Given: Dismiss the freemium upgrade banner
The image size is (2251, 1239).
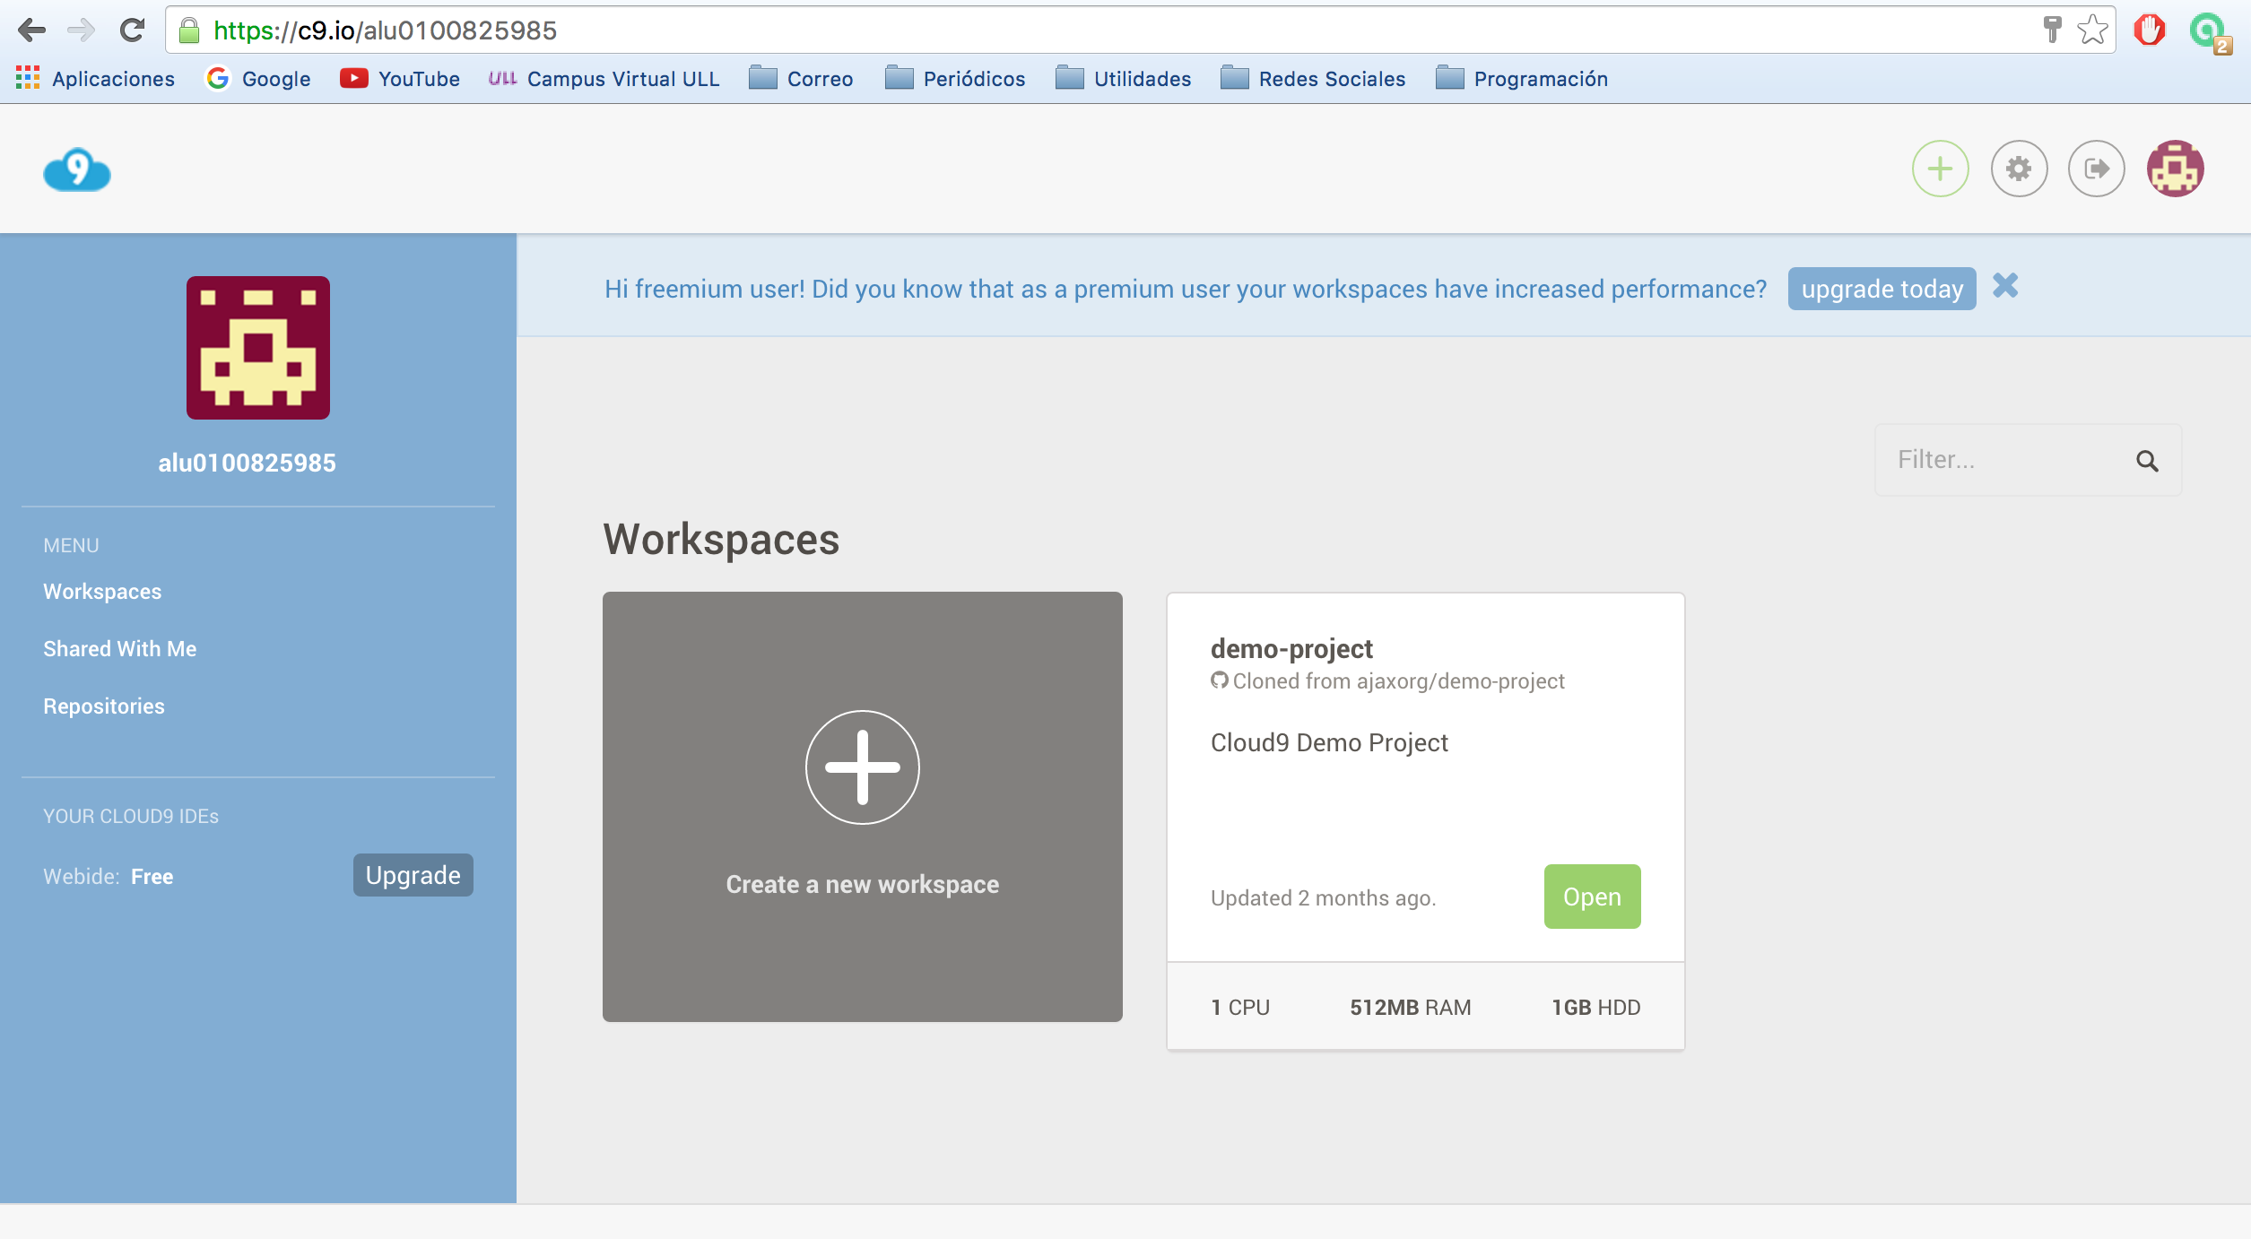Looking at the screenshot, I should (x=2005, y=287).
